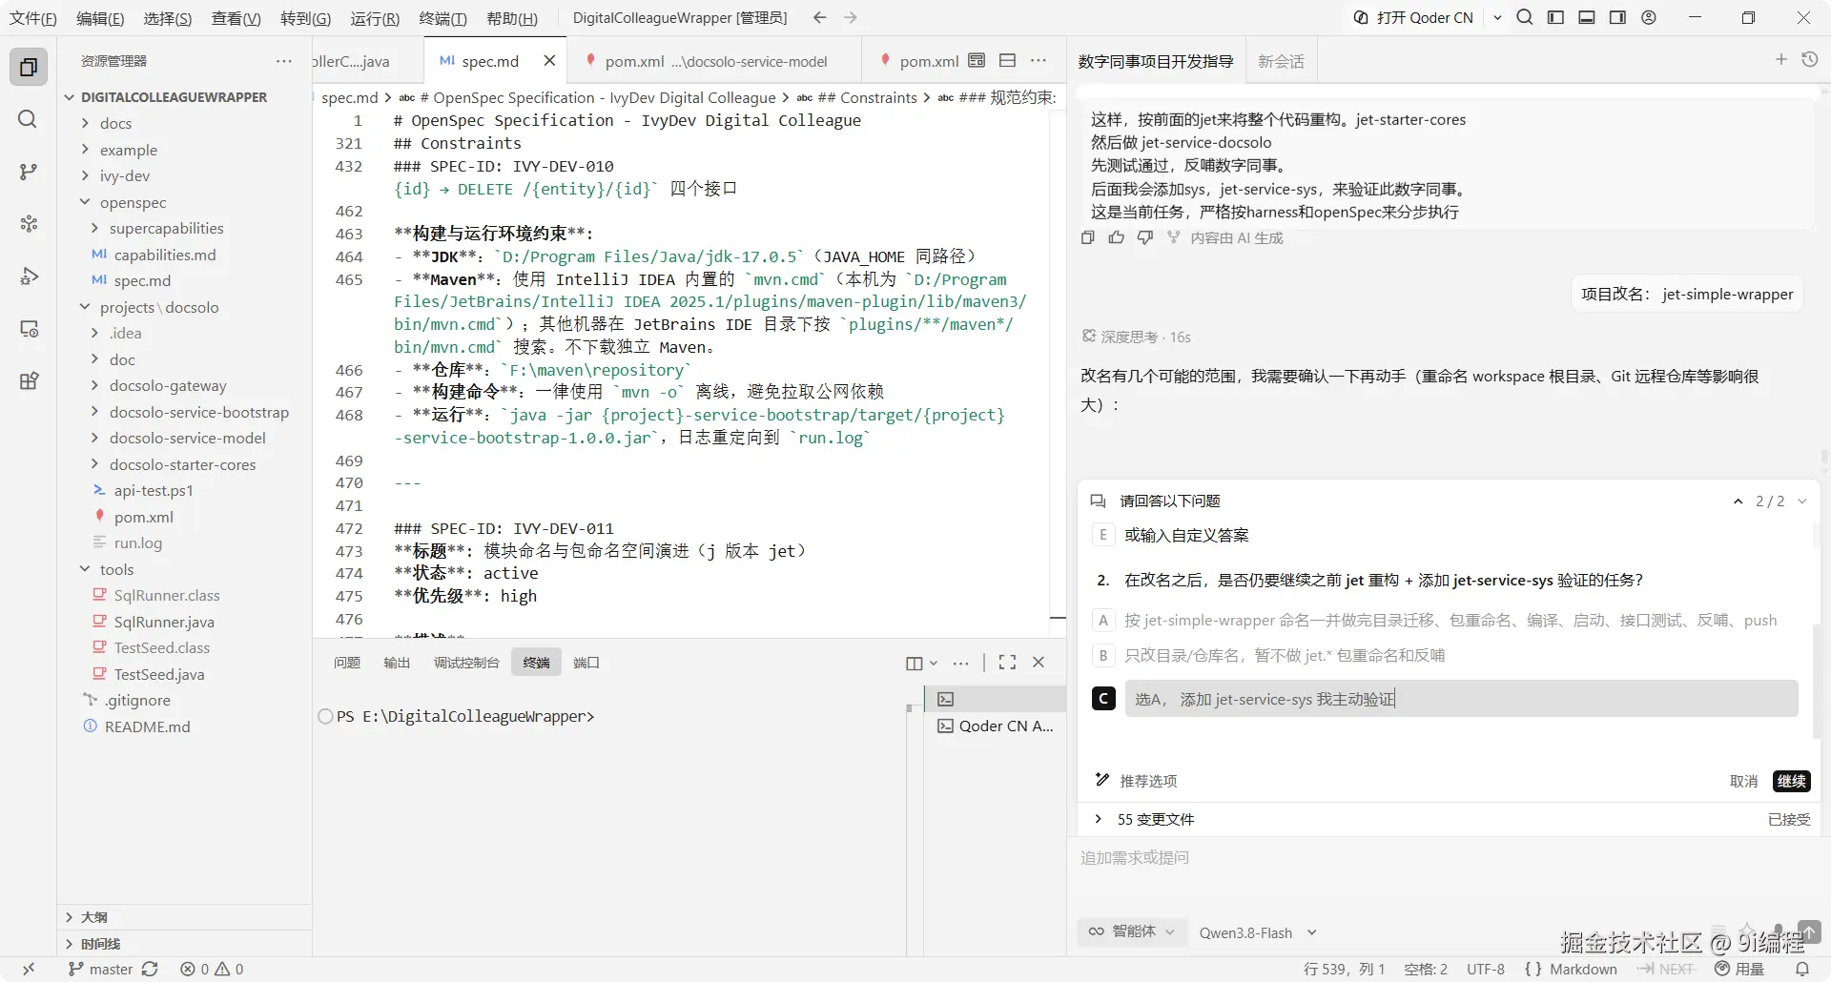The height and width of the screenshot is (982, 1831).
Task: Split the editor layout icon
Action: [1007, 61]
